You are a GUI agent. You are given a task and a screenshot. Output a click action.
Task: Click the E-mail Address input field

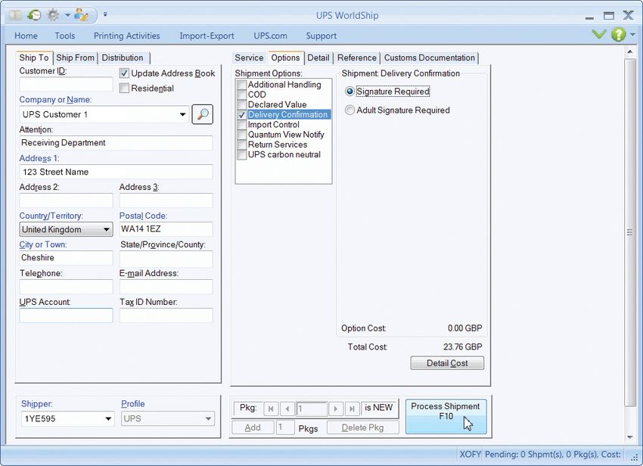pyautogui.click(x=166, y=286)
